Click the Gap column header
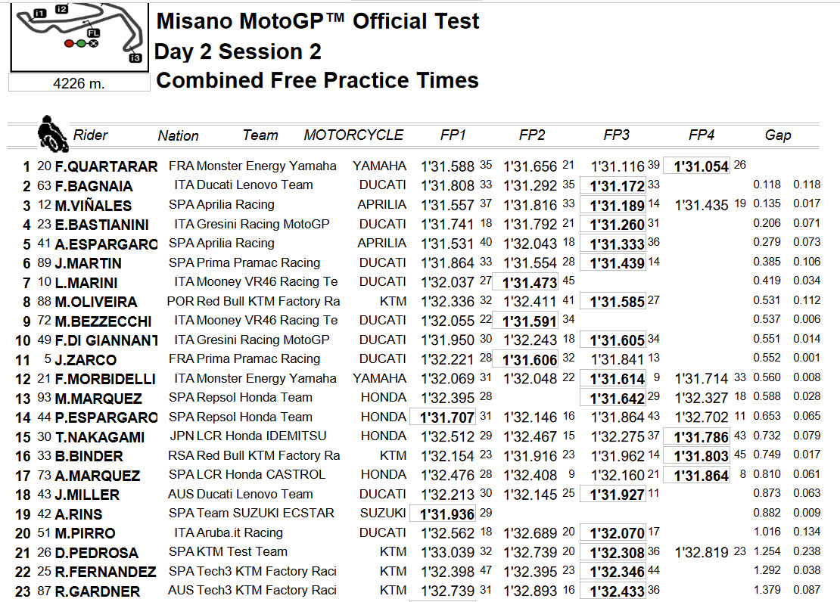 click(x=778, y=135)
